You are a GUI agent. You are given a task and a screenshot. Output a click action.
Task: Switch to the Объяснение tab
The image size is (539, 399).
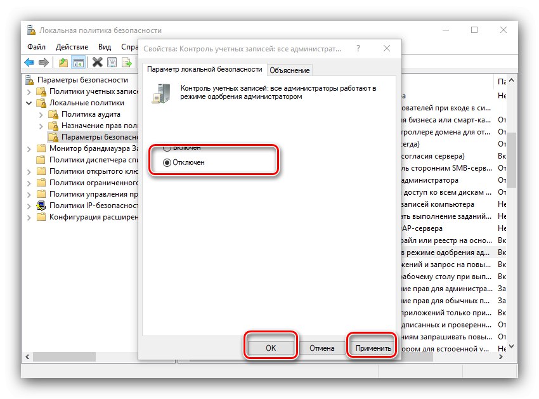[289, 70]
